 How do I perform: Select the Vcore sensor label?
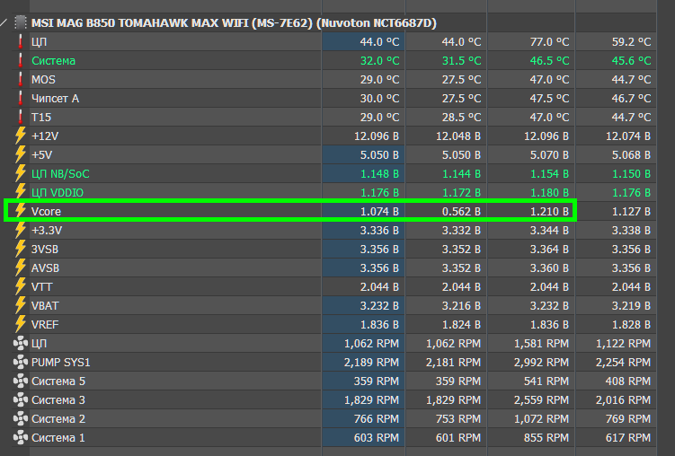click(x=46, y=212)
